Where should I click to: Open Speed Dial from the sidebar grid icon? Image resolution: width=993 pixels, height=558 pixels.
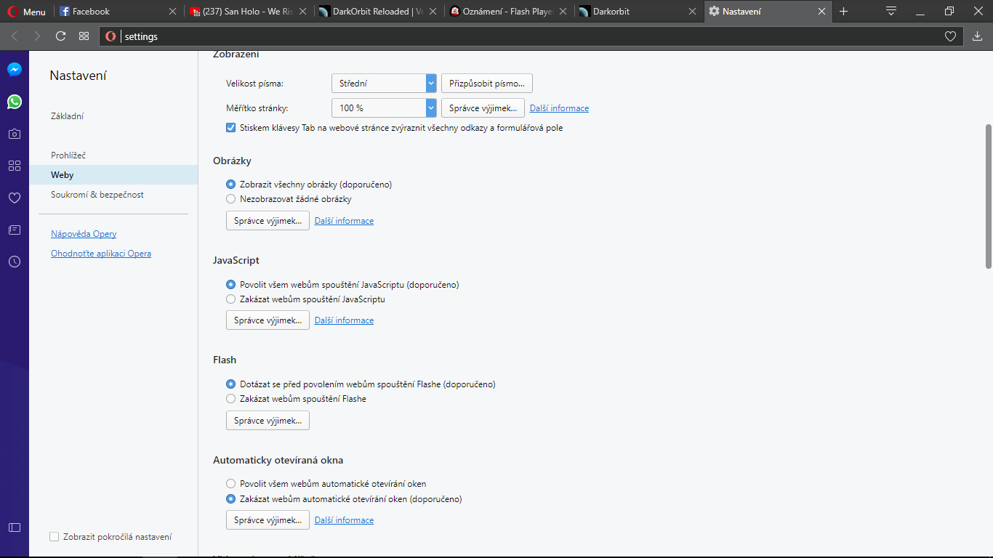(x=15, y=166)
